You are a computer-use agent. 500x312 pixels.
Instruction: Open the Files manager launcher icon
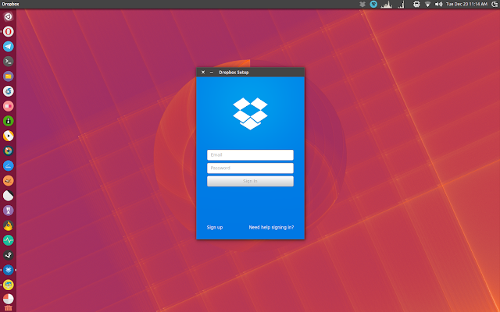pos(9,76)
